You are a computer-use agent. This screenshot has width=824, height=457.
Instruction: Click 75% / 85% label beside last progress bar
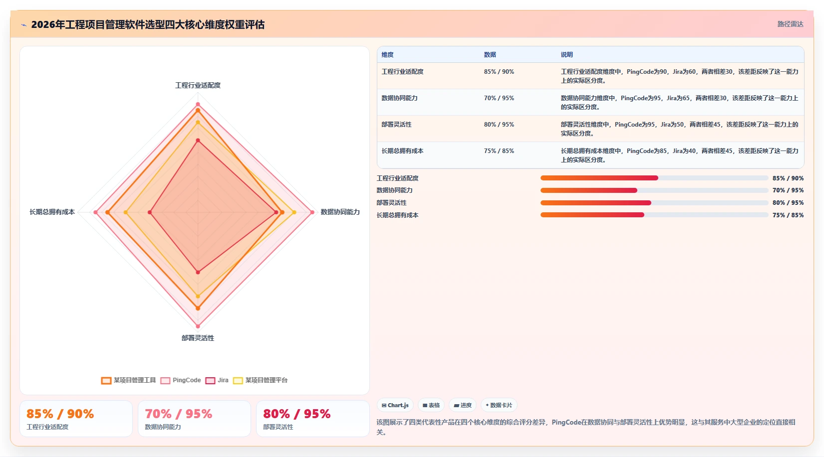[x=788, y=215]
